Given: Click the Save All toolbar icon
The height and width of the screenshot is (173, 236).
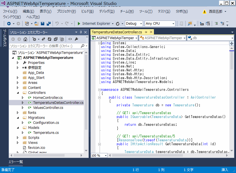Looking at the screenshot, I should (x=49, y=24).
